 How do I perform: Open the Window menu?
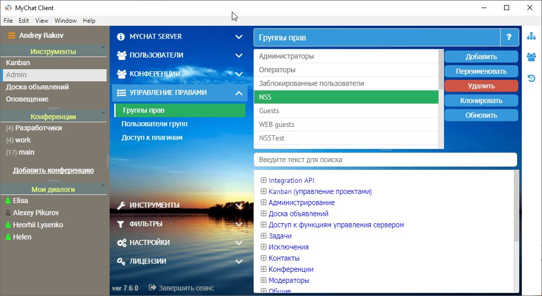click(65, 21)
